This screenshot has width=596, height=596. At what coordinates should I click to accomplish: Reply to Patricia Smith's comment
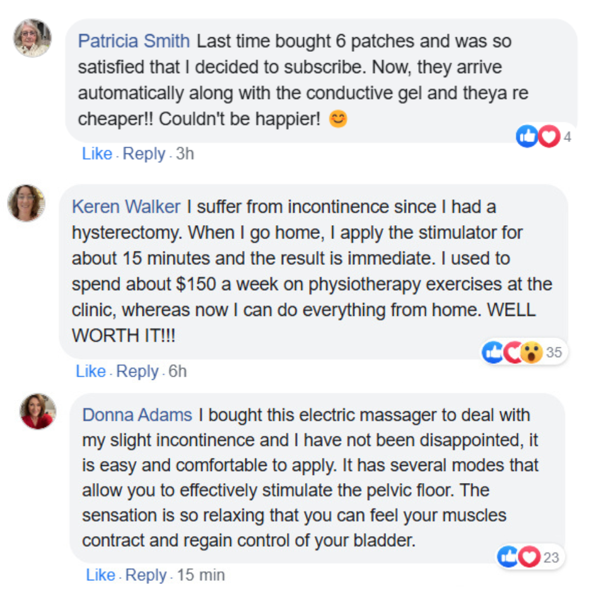click(x=144, y=154)
